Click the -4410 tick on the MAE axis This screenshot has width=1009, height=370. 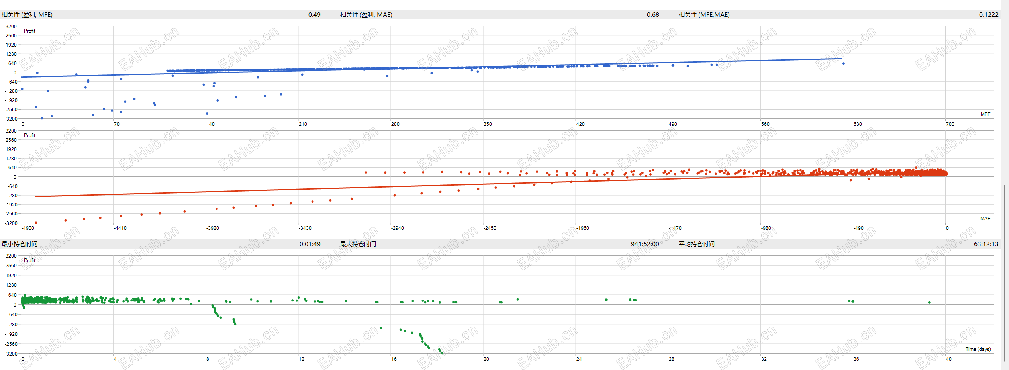point(120,229)
